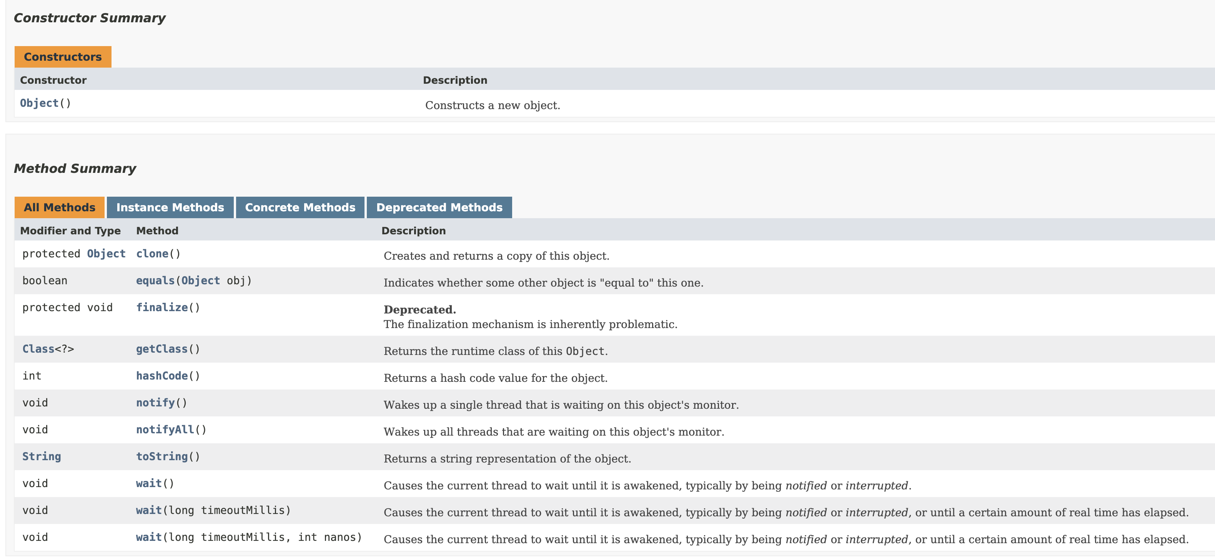Open the clone() method link

pyautogui.click(x=152, y=254)
